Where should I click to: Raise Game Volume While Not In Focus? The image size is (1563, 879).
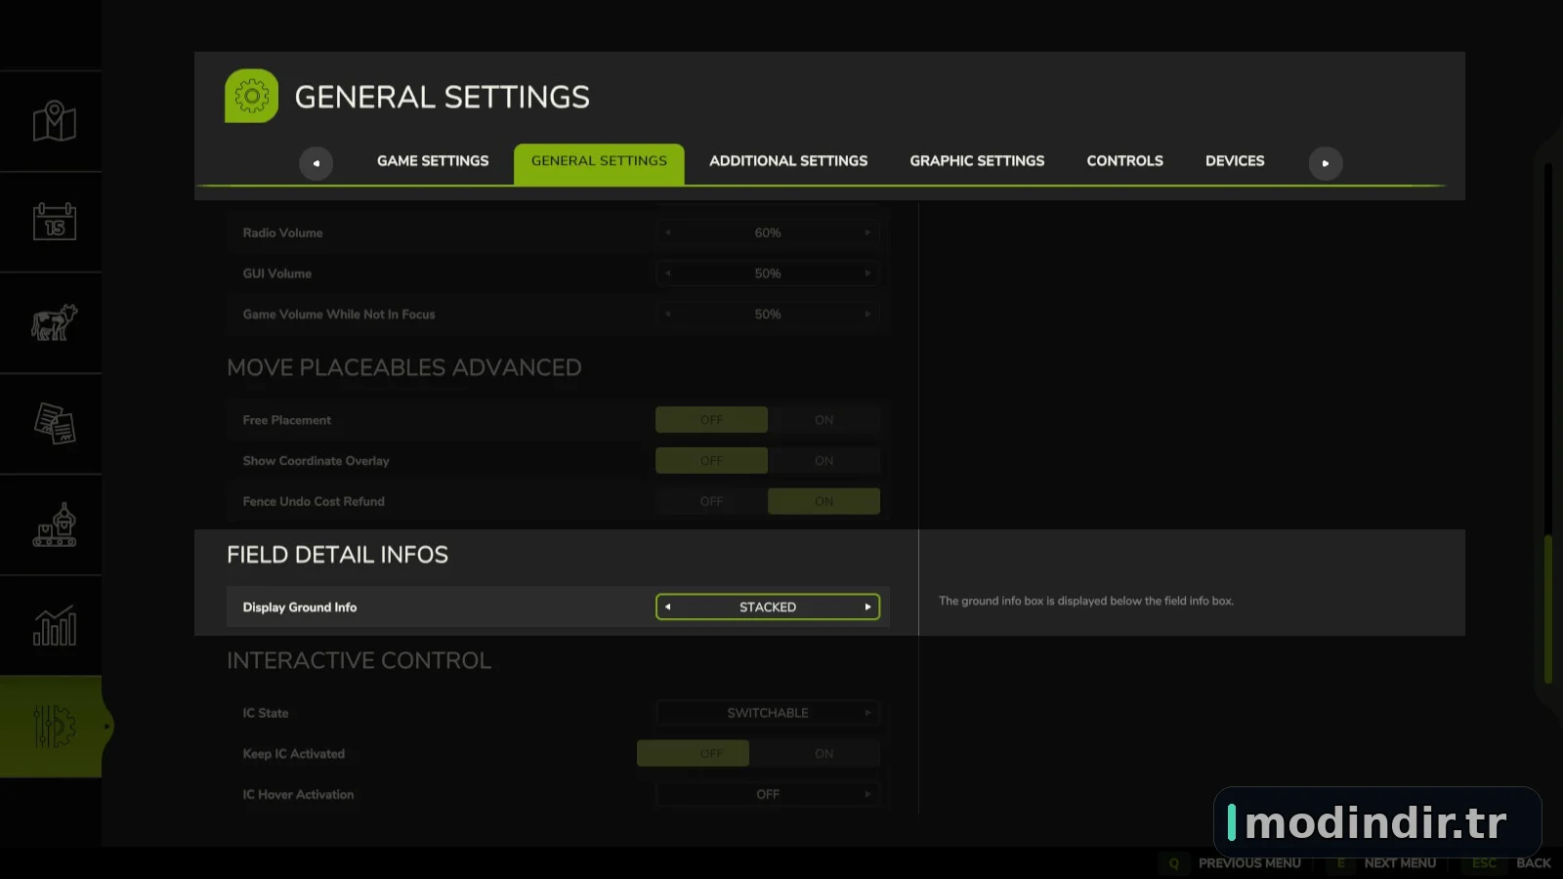click(x=867, y=314)
